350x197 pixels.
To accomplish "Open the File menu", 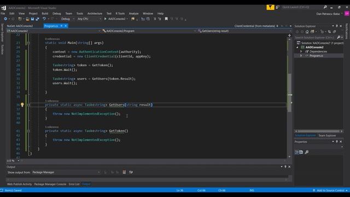I will coord(3,14).
